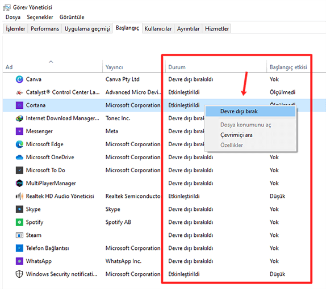Click the disabled Dosya konumunu aç menu item
Screen dimensions: 326x289
(250, 125)
